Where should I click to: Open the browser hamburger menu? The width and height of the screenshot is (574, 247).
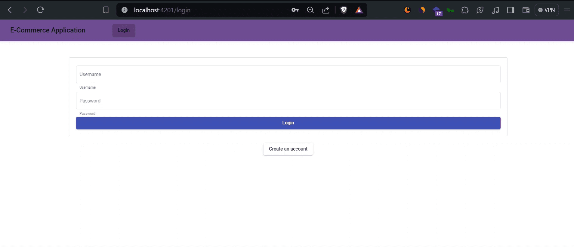(x=567, y=10)
